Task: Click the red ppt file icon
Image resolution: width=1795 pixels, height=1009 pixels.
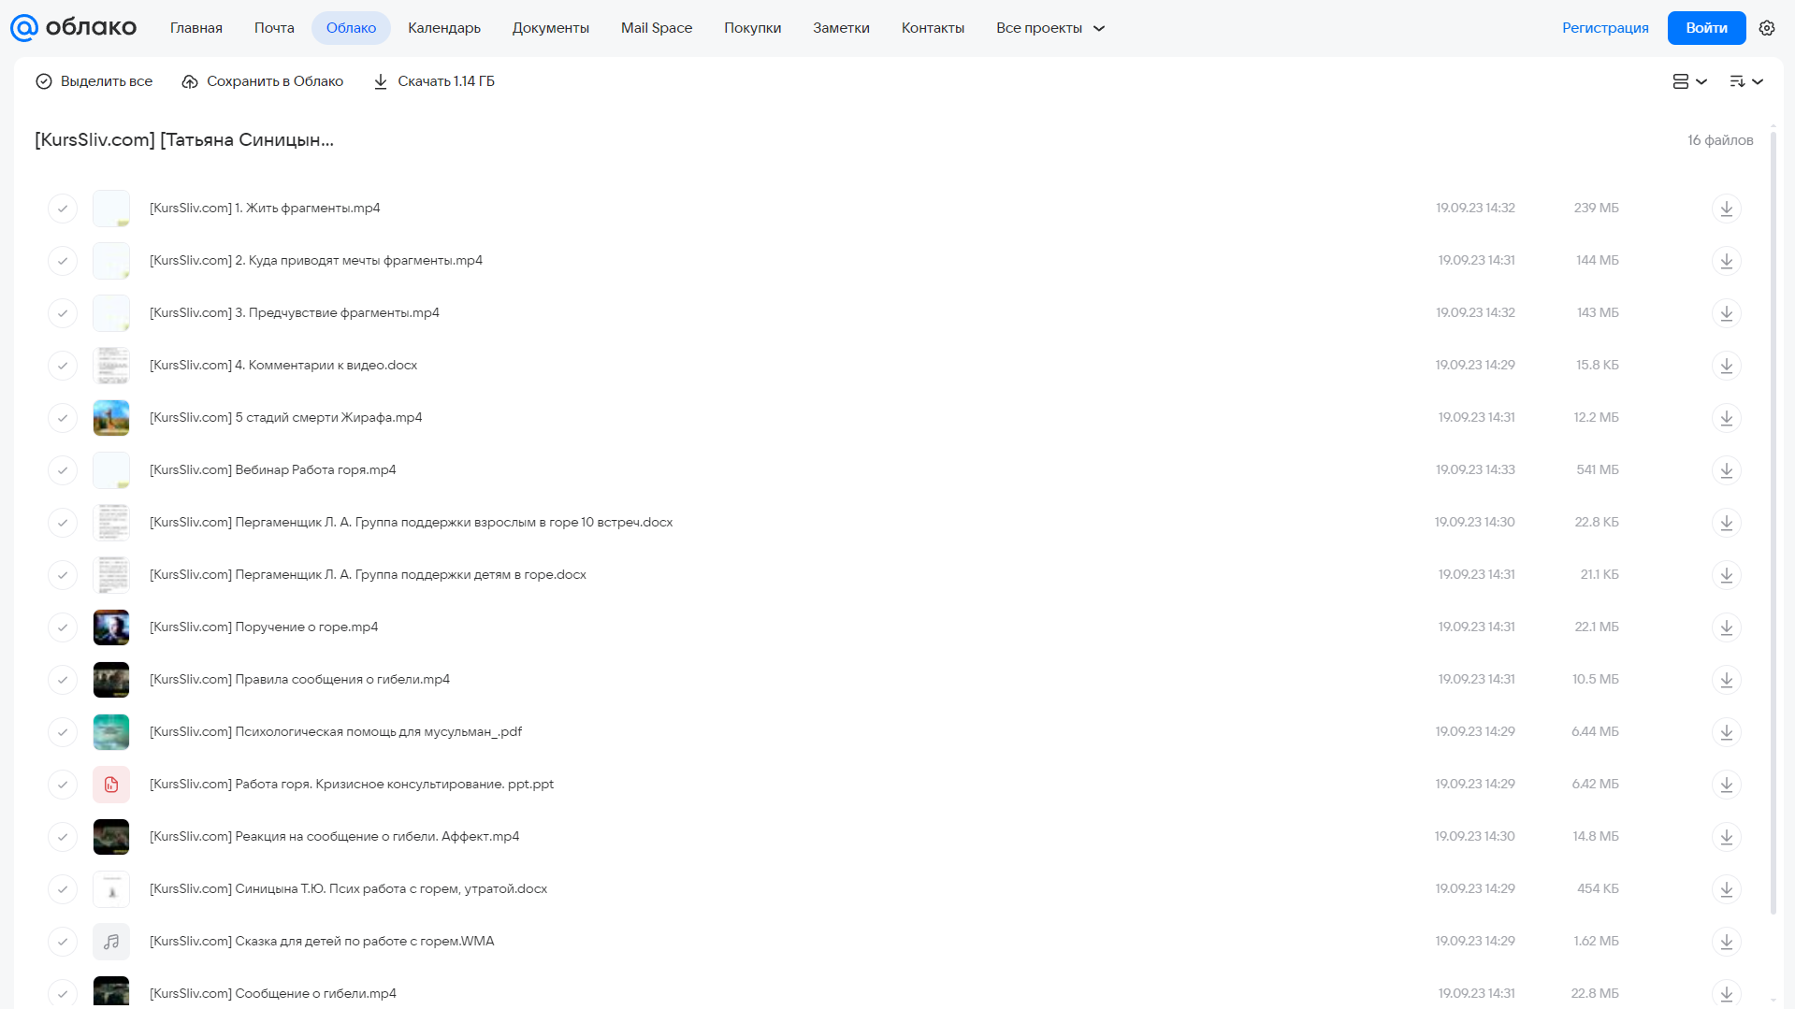Action: (x=111, y=785)
